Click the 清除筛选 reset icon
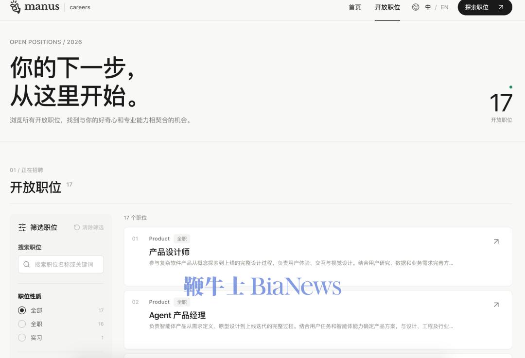Viewport: 525px width, 358px height. tap(77, 227)
